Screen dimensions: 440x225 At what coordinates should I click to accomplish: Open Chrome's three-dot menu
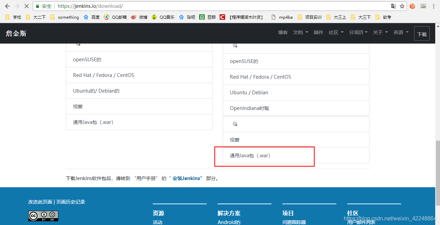pos(434,6)
